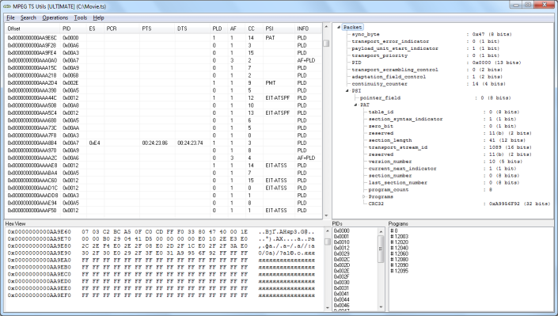This screenshot has height=316, width=558.
Task: Click the PIDs list scroll-down arrow
Action: point(381,307)
